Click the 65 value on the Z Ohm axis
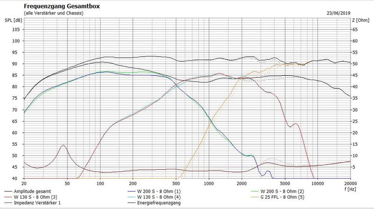This screenshot has width=374, height=209. (x=355, y=29)
